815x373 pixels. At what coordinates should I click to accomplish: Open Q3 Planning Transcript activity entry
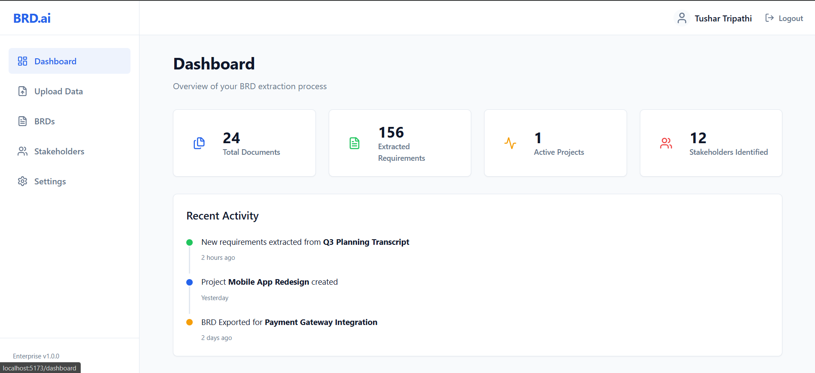point(366,242)
